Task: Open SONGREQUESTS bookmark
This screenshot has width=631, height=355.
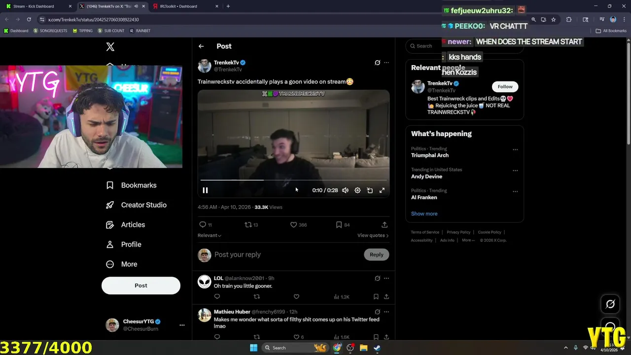Action: [50, 31]
